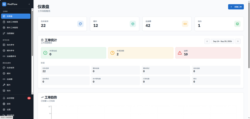Click the ModFlow logo icon
250x119 pixels.
[x=4, y=4]
